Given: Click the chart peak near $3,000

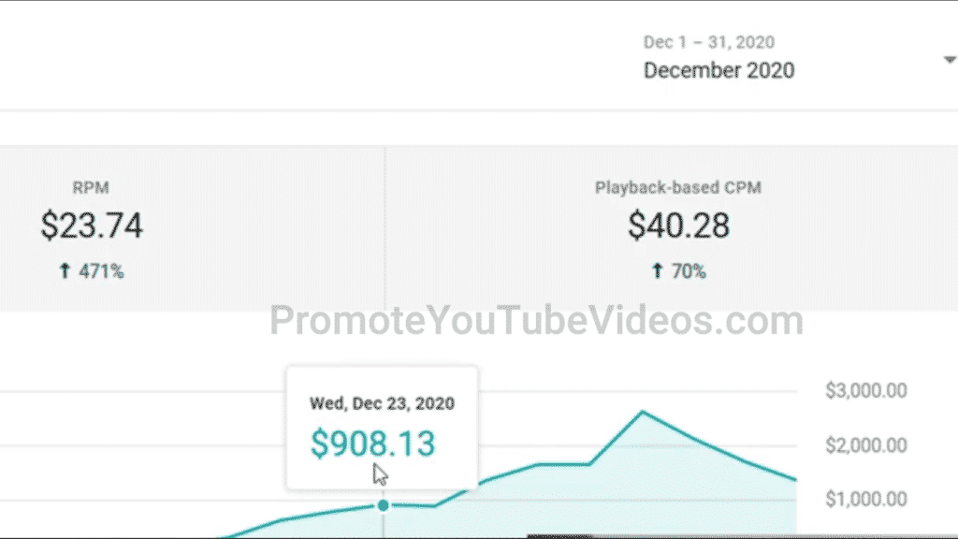Looking at the screenshot, I should click(x=642, y=413).
